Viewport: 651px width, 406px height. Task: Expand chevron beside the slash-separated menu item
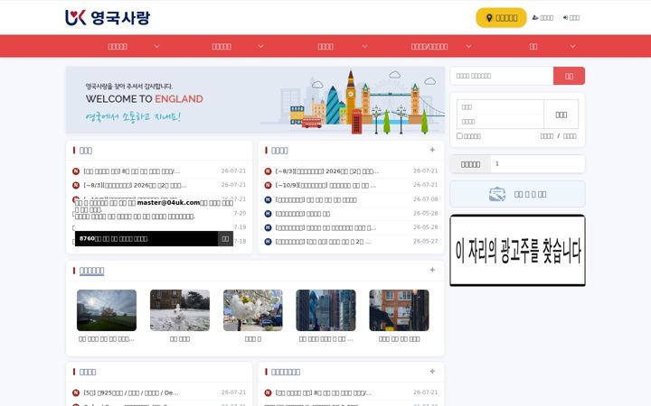point(468,46)
